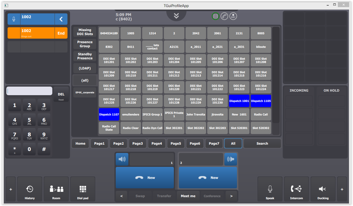Start a new call on line 2
This screenshot has width=353, height=206.
[x=208, y=178]
